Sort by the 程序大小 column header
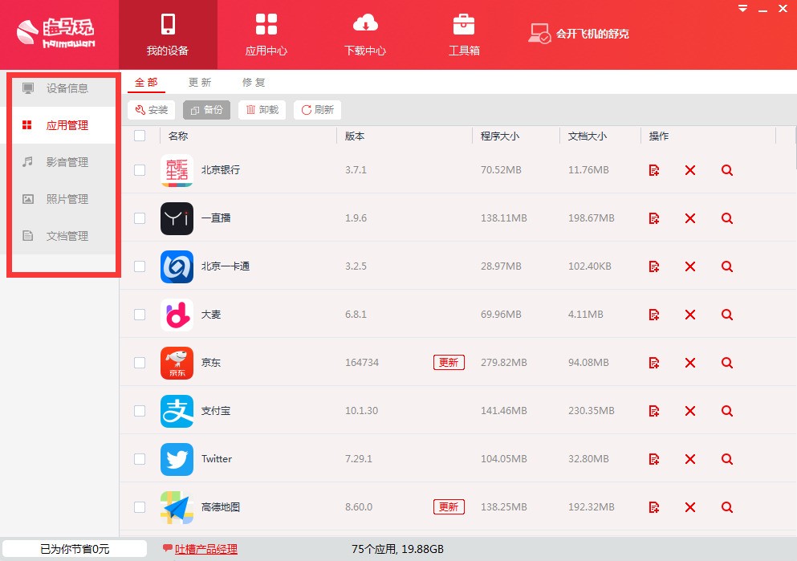This screenshot has height=561, width=797. point(500,136)
